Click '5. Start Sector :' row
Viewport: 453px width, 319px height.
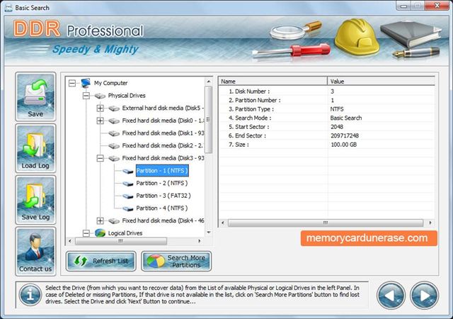pyautogui.click(x=326, y=127)
